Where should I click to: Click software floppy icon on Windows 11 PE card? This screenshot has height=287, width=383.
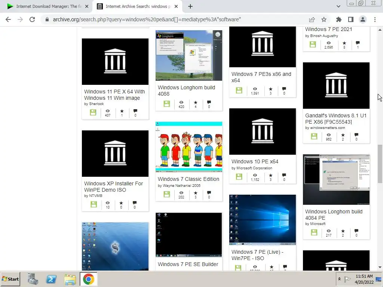(x=93, y=112)
